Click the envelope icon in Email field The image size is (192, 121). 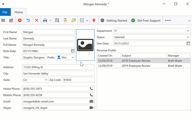coord(91,101)
